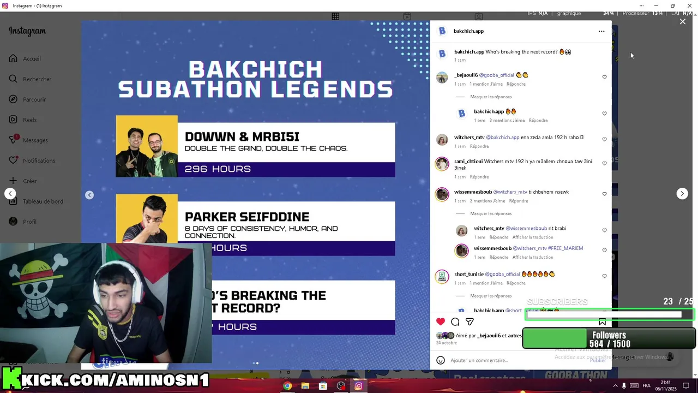The height and width of the screenshot is (393, 698).
Task: Like the witchers_mtv 192 h comment
Action: click(x=604, y=139)
